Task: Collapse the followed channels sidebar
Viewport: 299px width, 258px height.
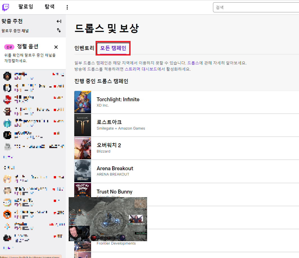Action: point(59,21)
